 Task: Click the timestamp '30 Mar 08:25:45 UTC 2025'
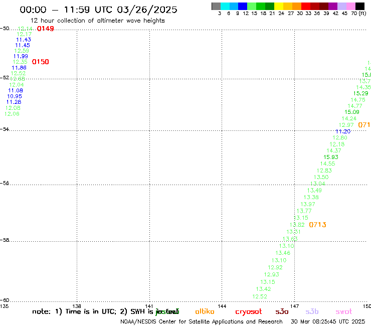point(328,321)
